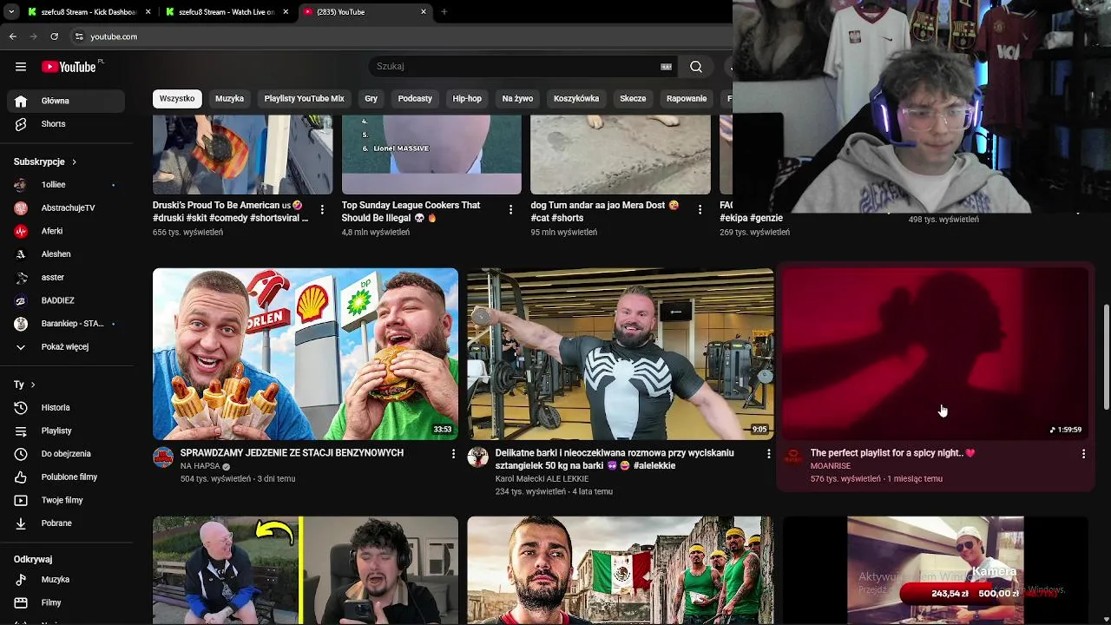The height and width of the screenshot is (625, 1111).
Task: Open options for spicy night playlist video
Action: click(1083, 454)
